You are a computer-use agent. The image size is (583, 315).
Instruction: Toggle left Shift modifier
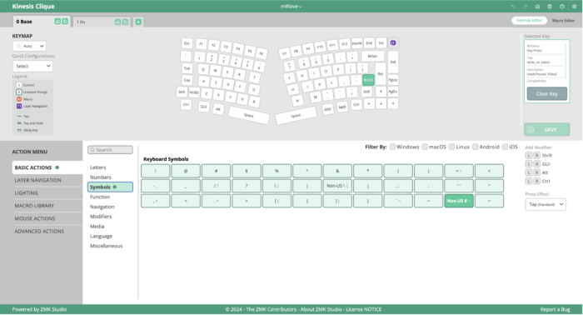point(529,156)
